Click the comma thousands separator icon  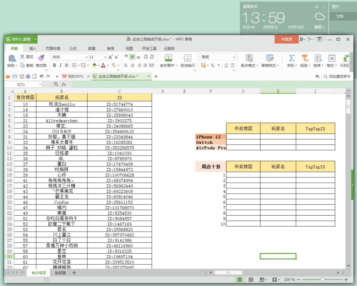(219, 65)
